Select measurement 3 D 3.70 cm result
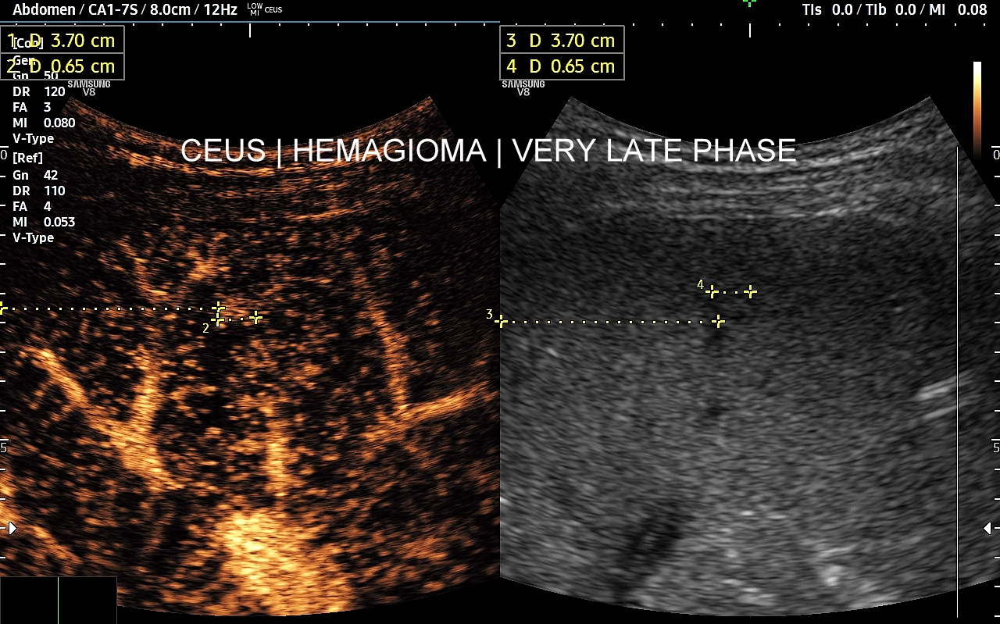1000x624 pixels. [562, 41]
